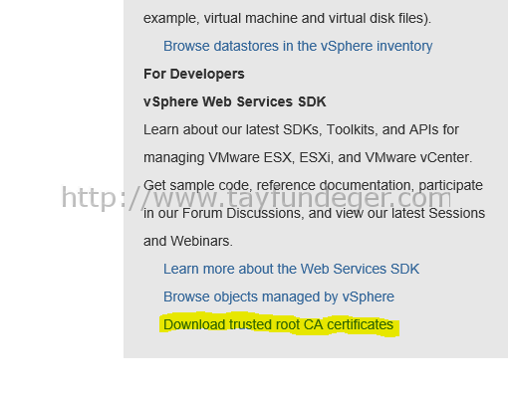Select the vSphere Web Services SDK heading
The height and width of the screenshot is (394, 508).
pyautogui.click(x=235, y=101)
